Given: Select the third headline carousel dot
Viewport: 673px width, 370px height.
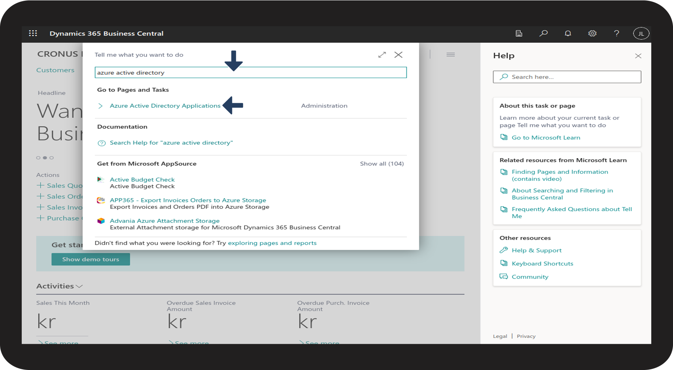Looking at the screenshot, I should [52, 158].
